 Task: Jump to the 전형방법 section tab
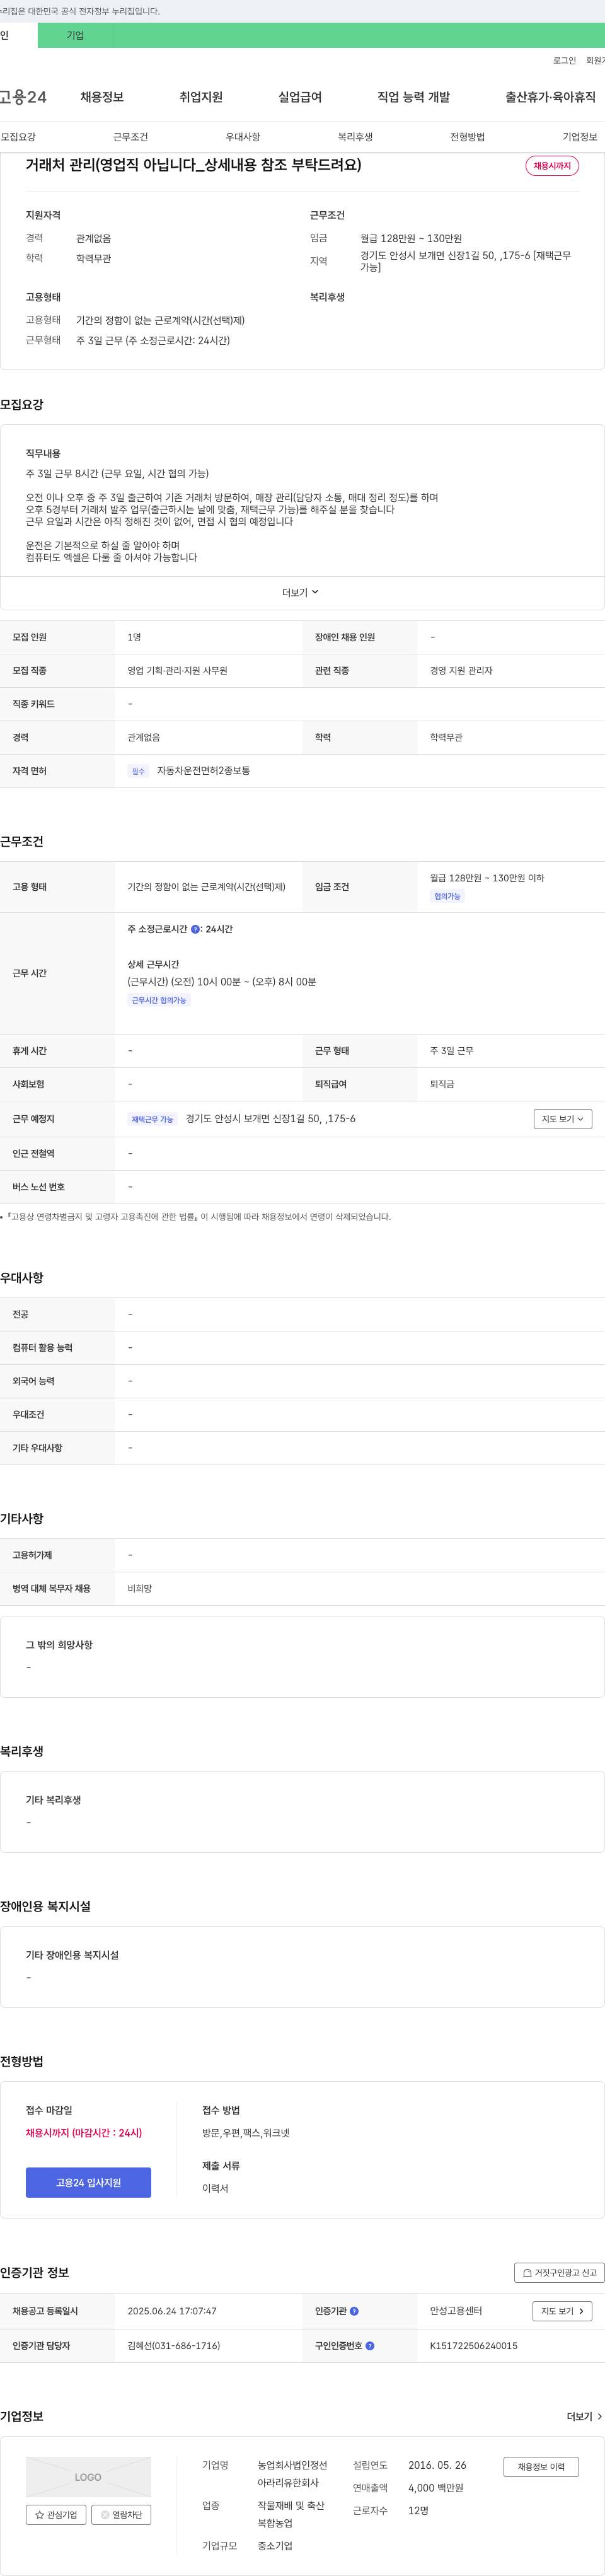[467, 137]
